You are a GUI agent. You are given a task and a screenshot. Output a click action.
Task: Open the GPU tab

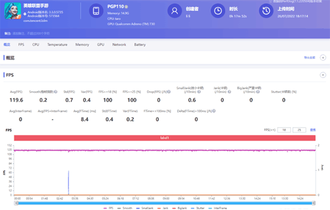pos(101,45)
